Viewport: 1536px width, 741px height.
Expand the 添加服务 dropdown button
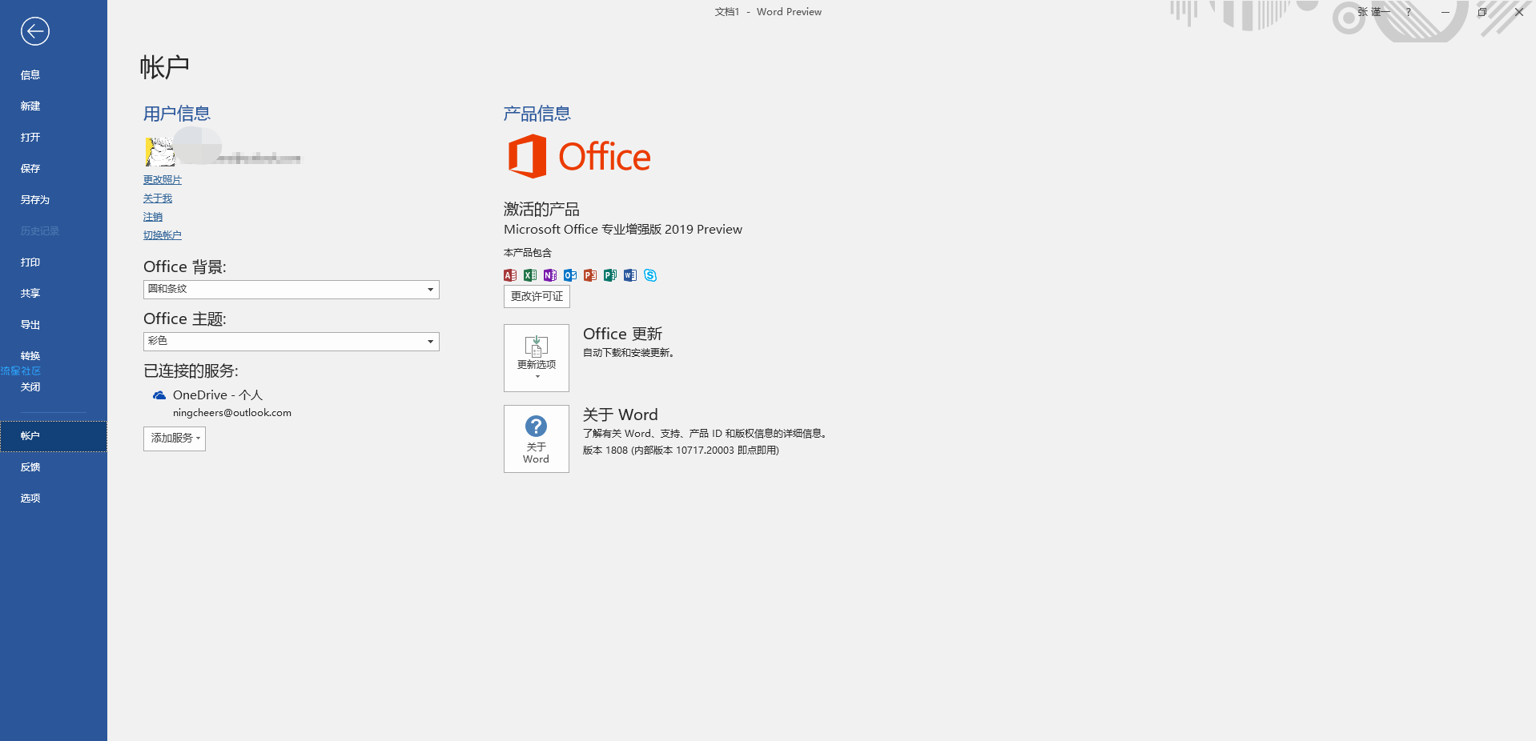(175, 439)
